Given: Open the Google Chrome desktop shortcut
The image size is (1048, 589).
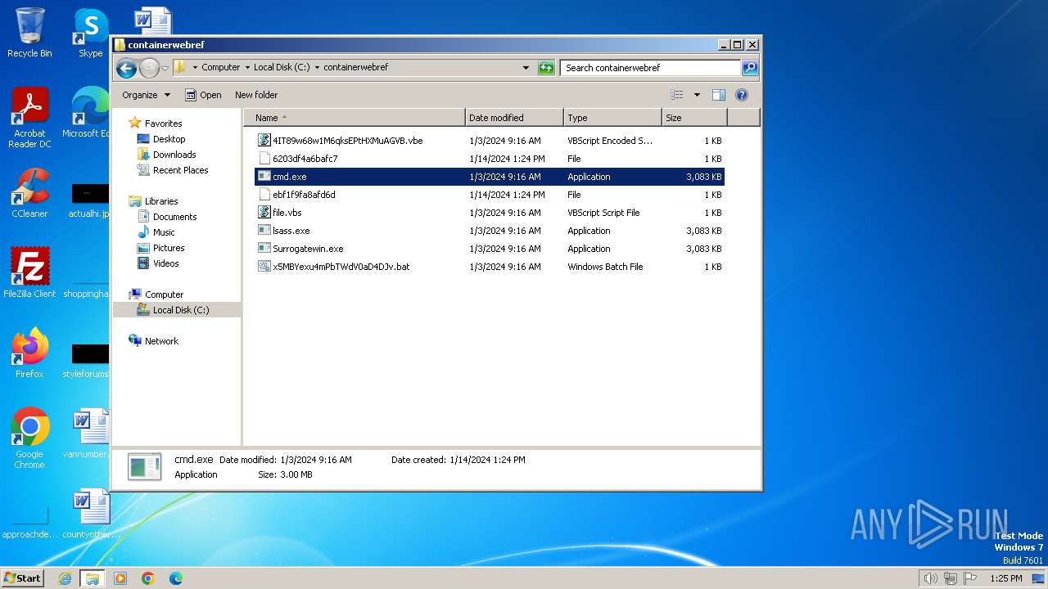Looking at the screenshot, I should (29, 438).
